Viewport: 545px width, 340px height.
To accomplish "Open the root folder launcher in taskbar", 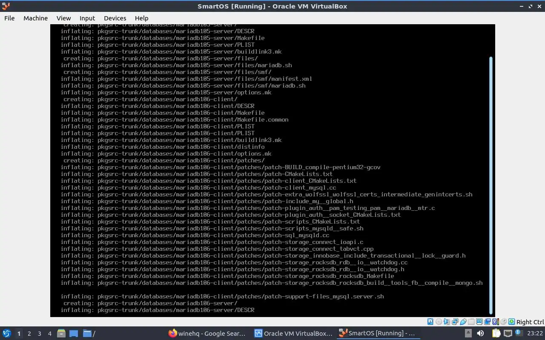I will (89, 334).
